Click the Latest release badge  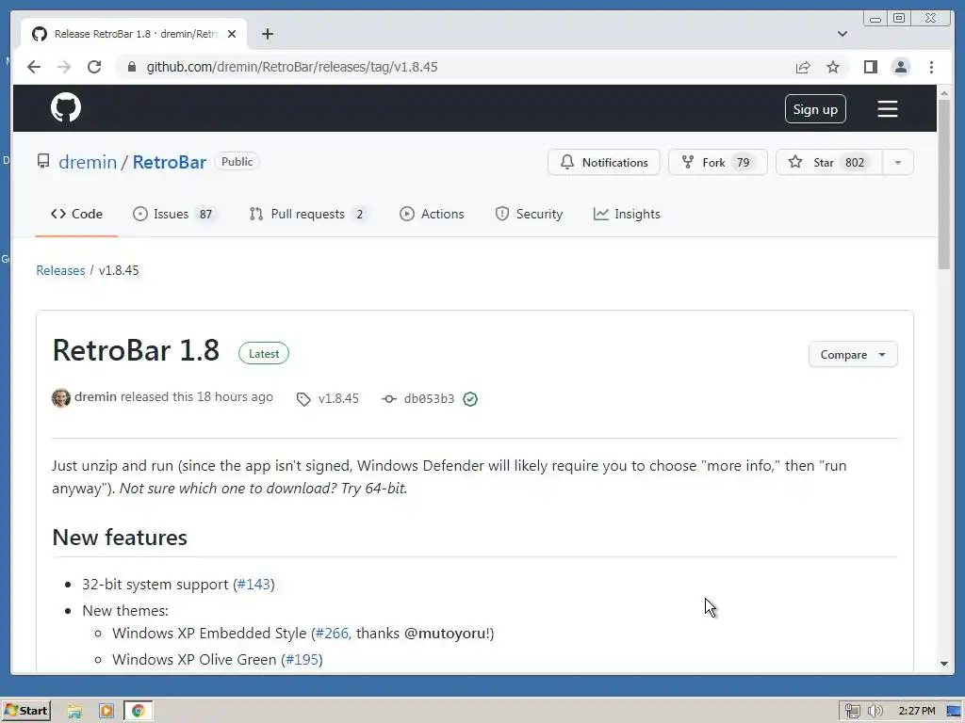tap(264, 354)
